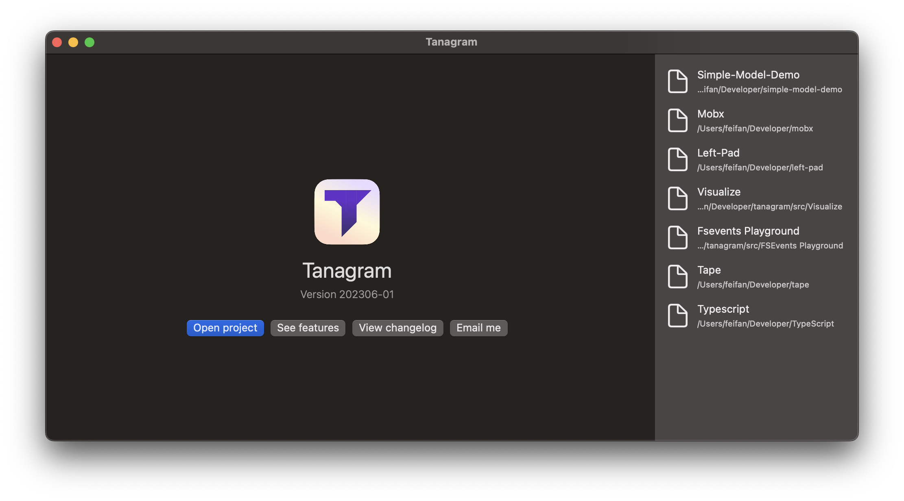This screenshot has width=904, height=501.
Task: Click path /Users/feifan/Developer/left-pad
Action: [x=760, y=168]
